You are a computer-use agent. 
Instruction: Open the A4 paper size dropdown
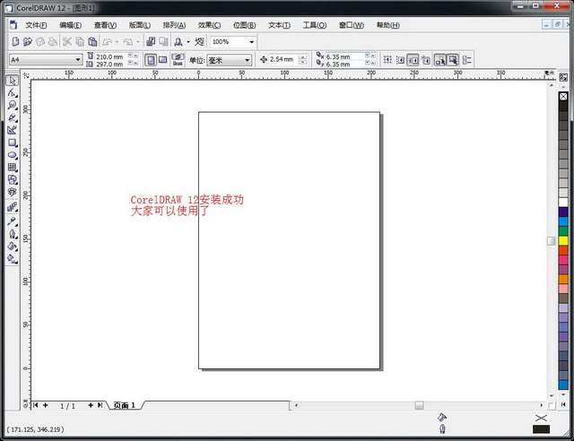78,60
